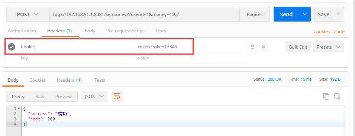
Task: Click the request URL field
Action: (145, 14)
